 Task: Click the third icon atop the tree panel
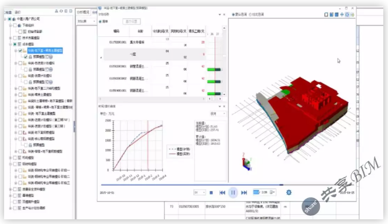pyautogui.click(x=66, y=11)
